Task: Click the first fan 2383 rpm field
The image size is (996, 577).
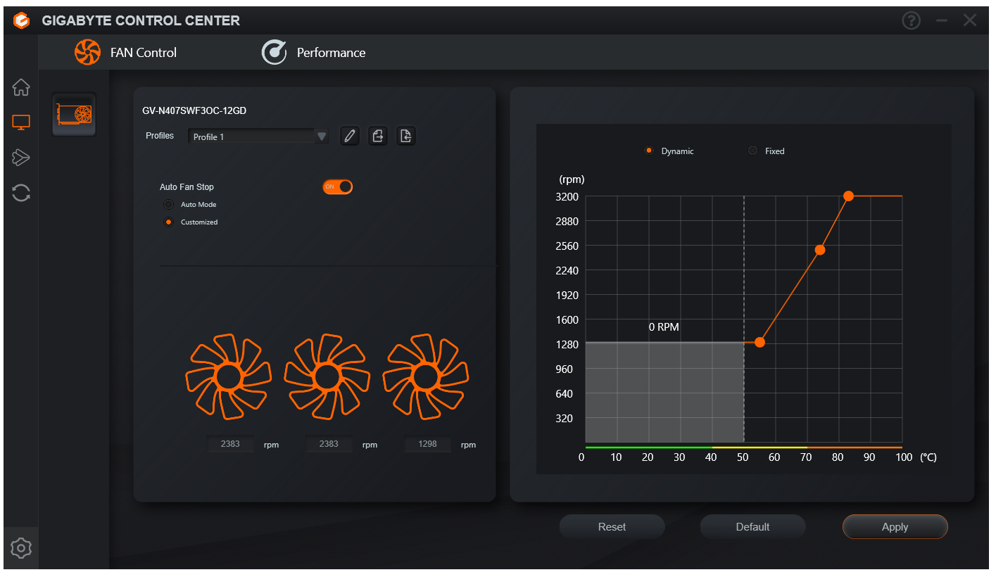Action: point(230,444)
